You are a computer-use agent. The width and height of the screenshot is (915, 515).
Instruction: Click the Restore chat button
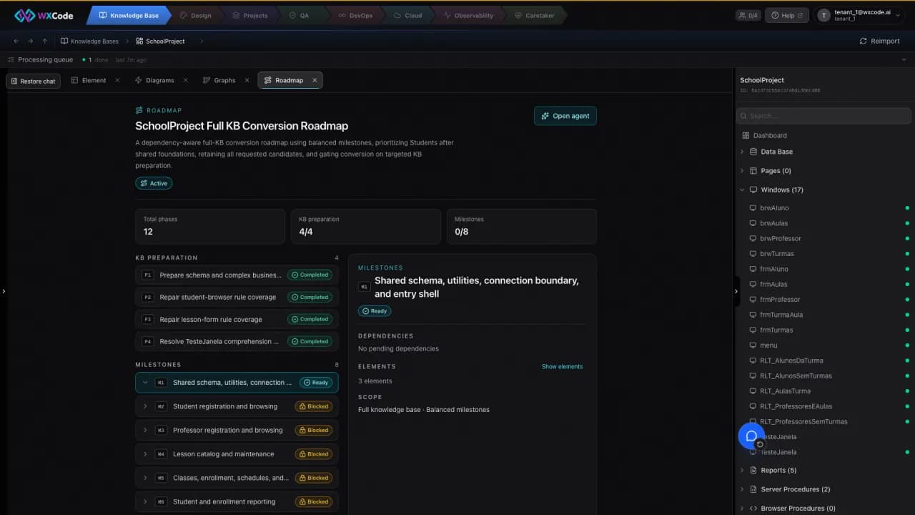click(33, 81)
